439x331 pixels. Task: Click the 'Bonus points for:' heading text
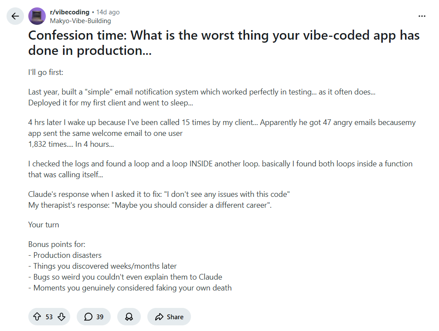pyautogui.click(x=57, y=244)
